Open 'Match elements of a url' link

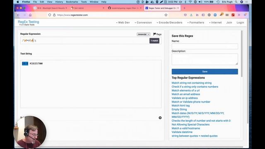[185, 90]
